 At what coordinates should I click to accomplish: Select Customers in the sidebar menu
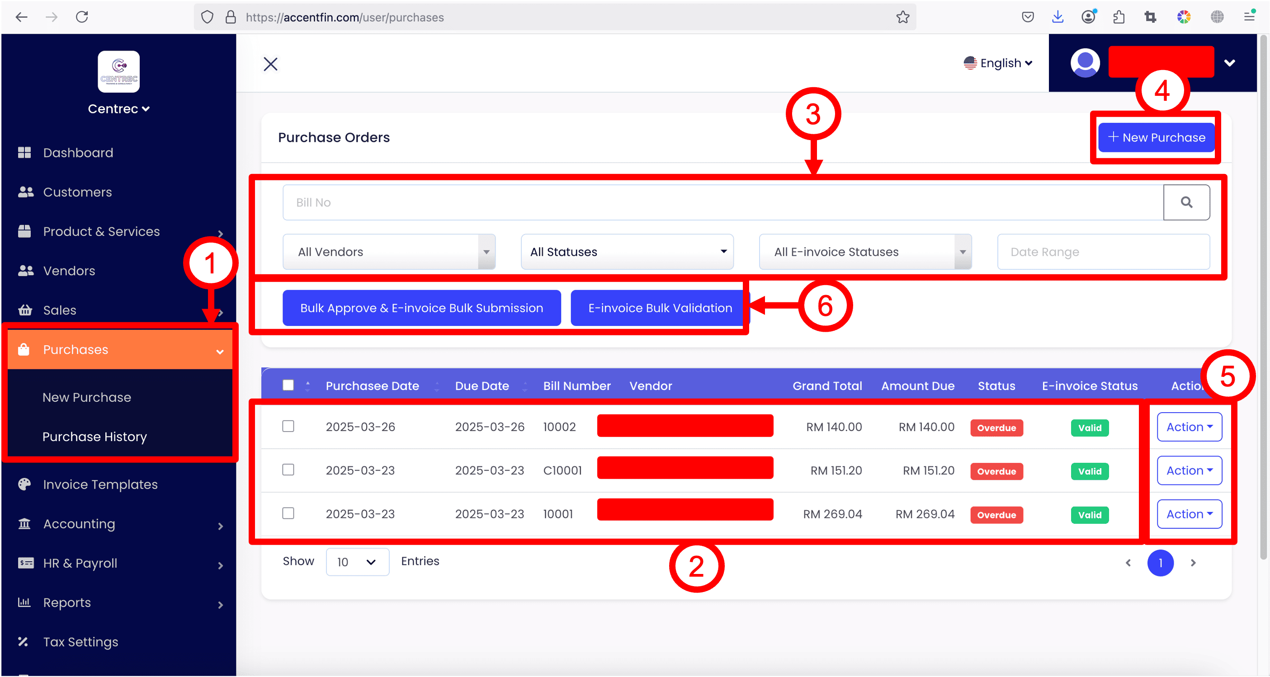pos(77,192)
